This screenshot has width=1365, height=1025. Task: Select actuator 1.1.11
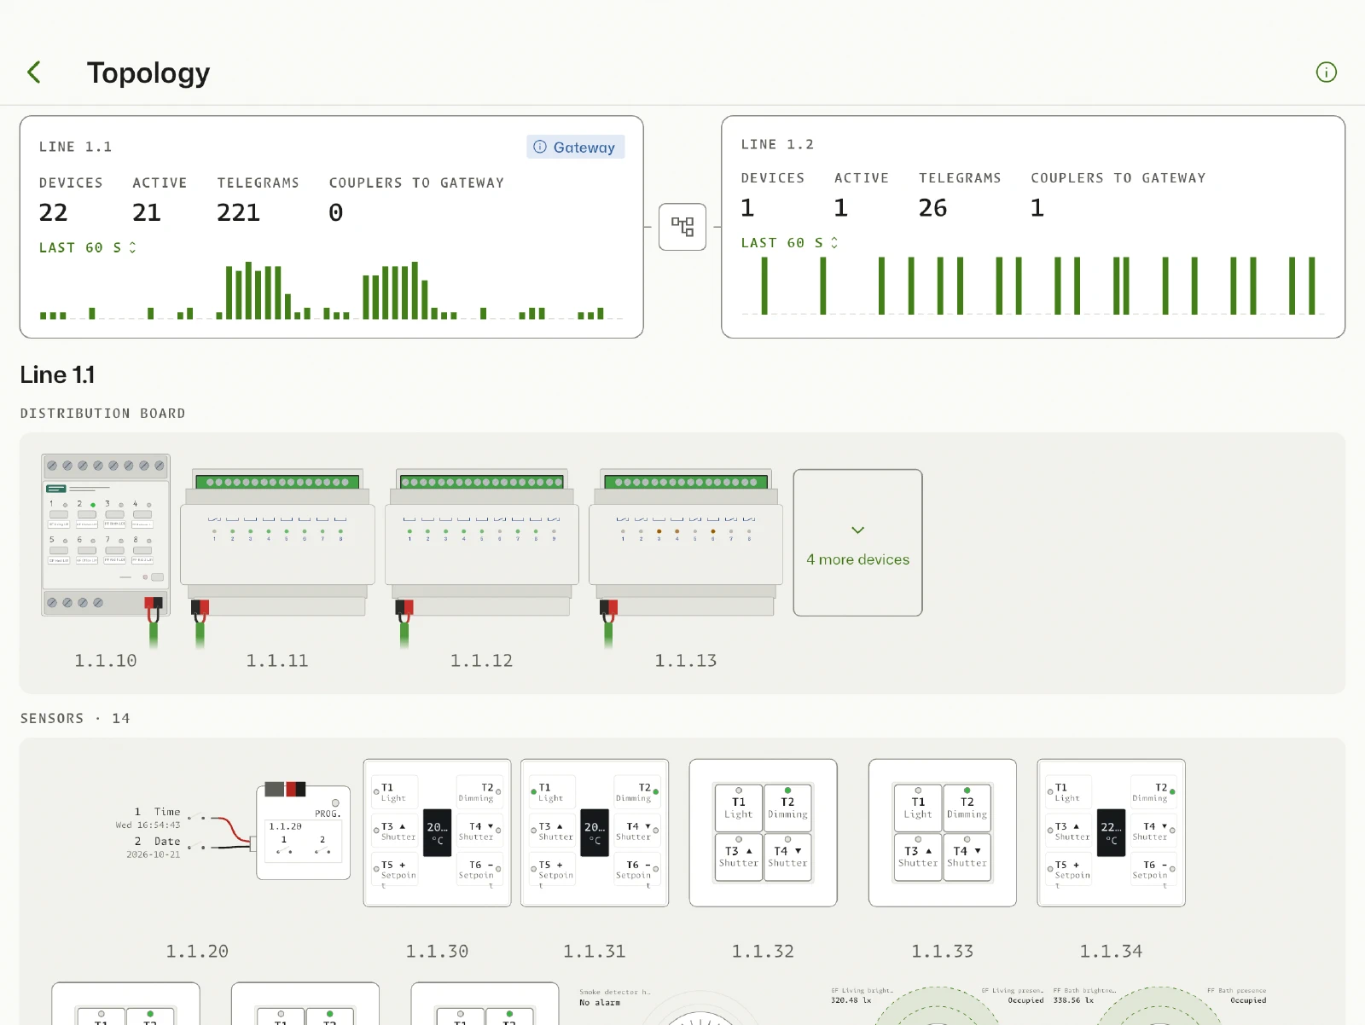pyautogui.click(x=277, y=541)
